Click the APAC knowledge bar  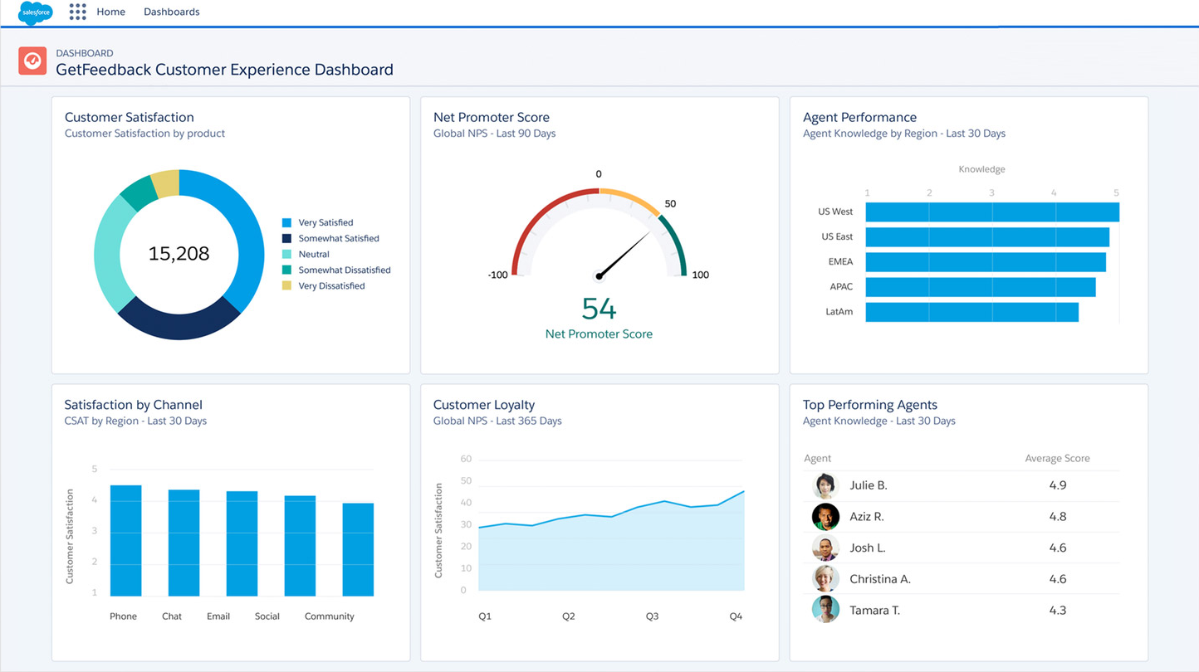pos(981,286)
